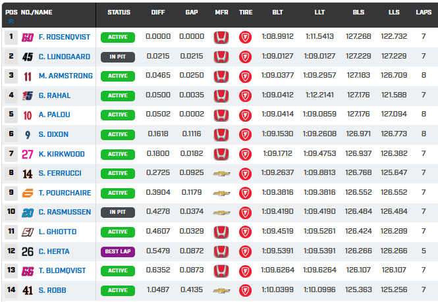This screenshot has width=438, height=302.
Task: Click the Honda logo in Herta's row
Action: 222,251
